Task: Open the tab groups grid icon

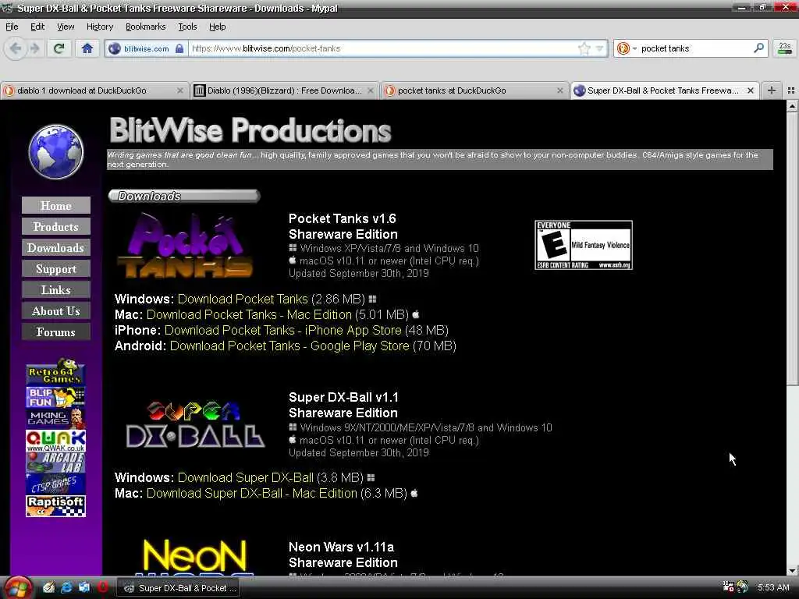Action: 791,90
